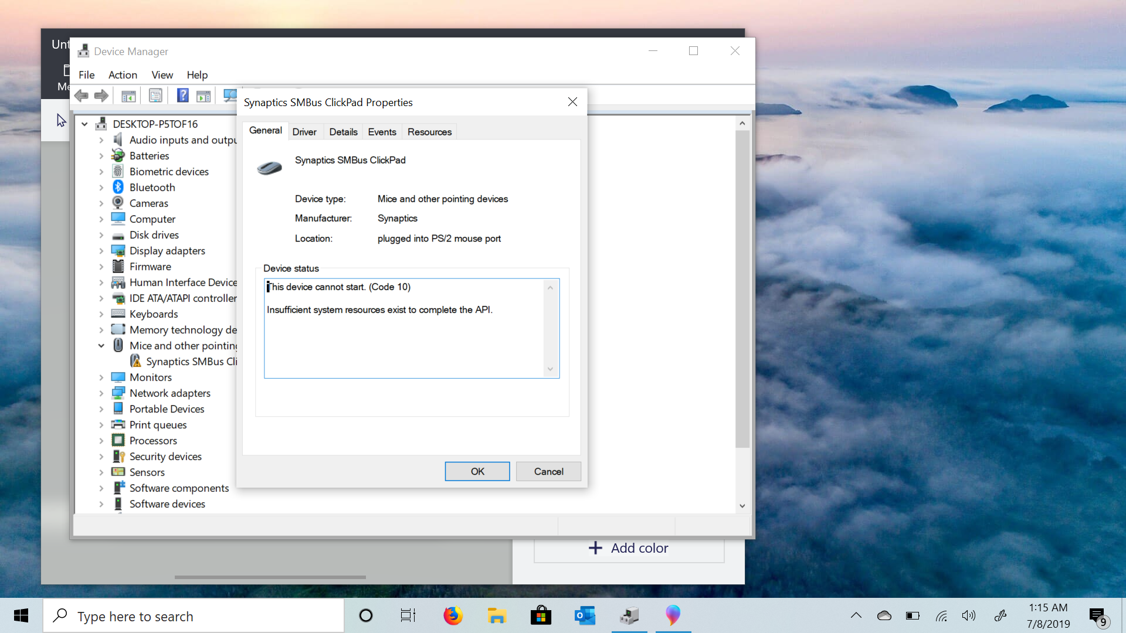This screenshot has height=633, width=1126.
Task: Expand the Display adapters node
Action: coord(101,251)
